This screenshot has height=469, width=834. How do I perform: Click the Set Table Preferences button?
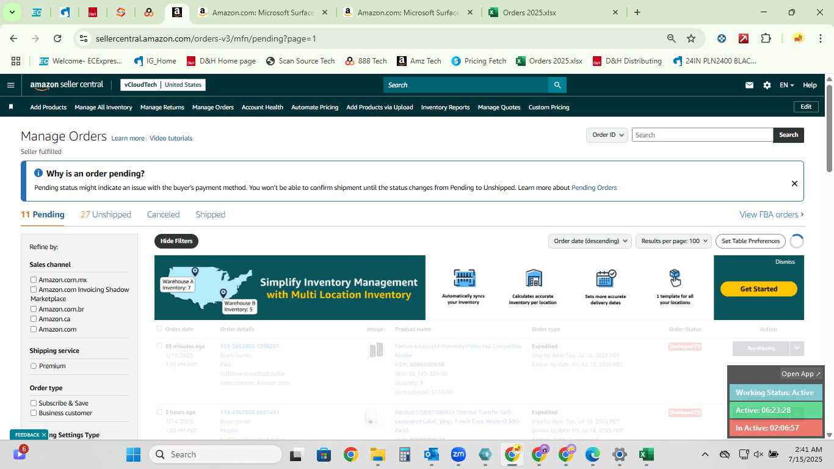point(750,241)
